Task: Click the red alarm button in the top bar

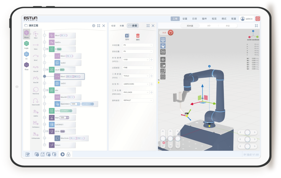Action: 258,19
